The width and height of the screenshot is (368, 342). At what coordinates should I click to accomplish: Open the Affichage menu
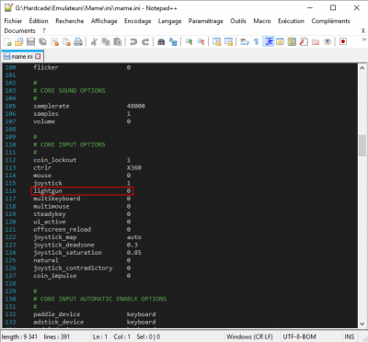(x=104, y=21)
